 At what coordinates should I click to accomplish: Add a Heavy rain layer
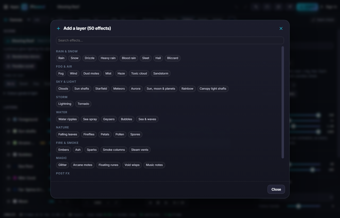108,58
